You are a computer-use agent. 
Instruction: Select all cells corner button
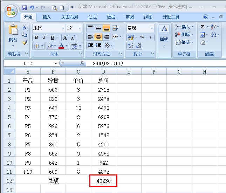click(9, 71)
